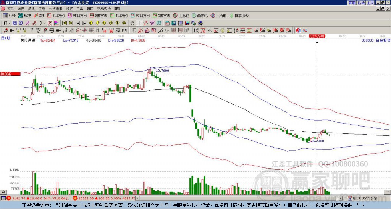Select the percent % line tool
The image size is (391, 209).
coord(210,31)
